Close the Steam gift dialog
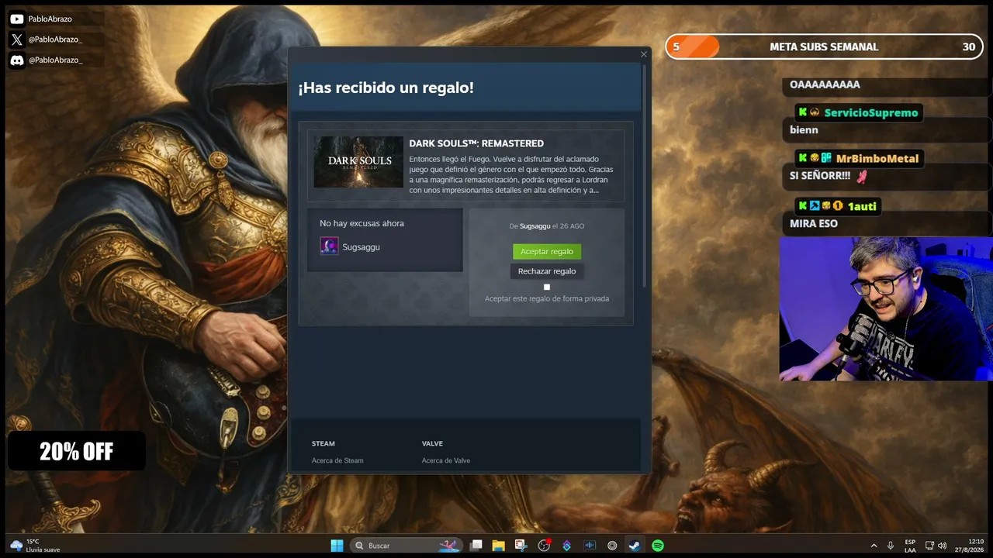Viewport: 993px width, 558px height. (643, 54)
